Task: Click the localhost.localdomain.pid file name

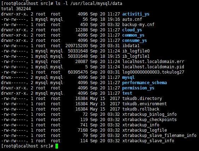Action: tap(153, 67)
